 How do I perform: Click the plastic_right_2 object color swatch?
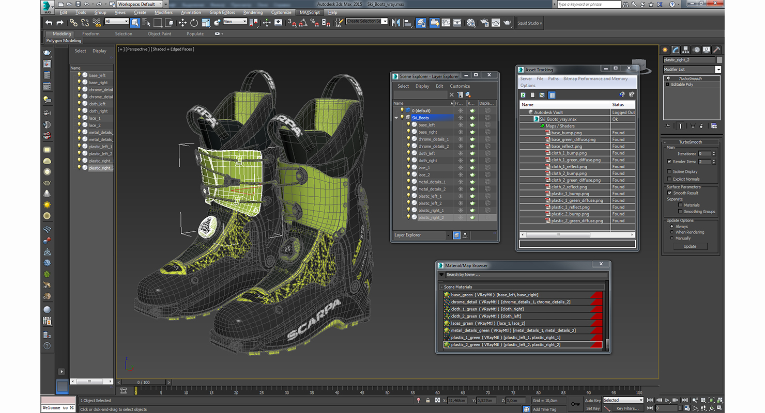click(x=720, y=60)
